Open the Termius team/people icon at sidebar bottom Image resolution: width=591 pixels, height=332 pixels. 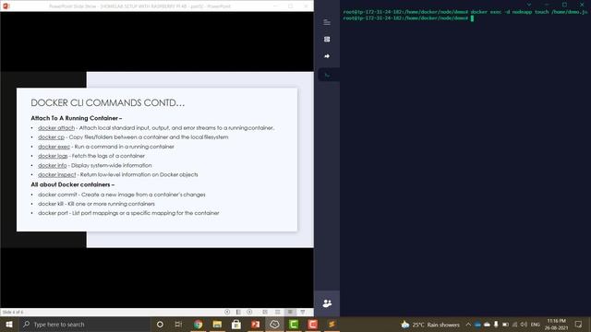(x=327, y=303)
